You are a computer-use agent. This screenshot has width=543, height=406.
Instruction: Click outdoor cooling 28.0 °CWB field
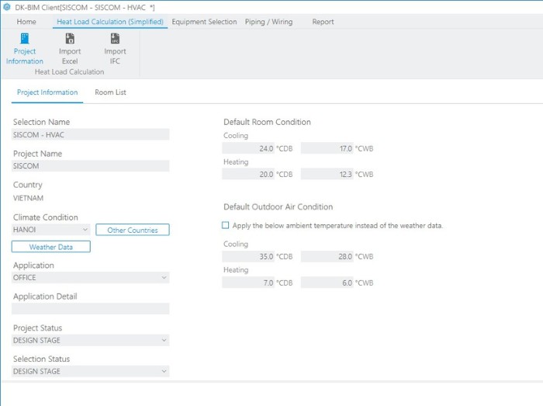[x=327, y=257]
